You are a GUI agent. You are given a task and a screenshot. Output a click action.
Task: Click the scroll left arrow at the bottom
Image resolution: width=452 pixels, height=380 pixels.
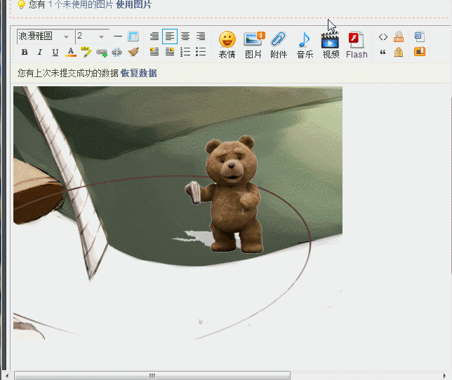tap(7, 376)
